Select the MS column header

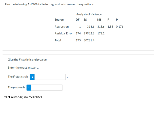pyautogui.click(x=99, y=20)
